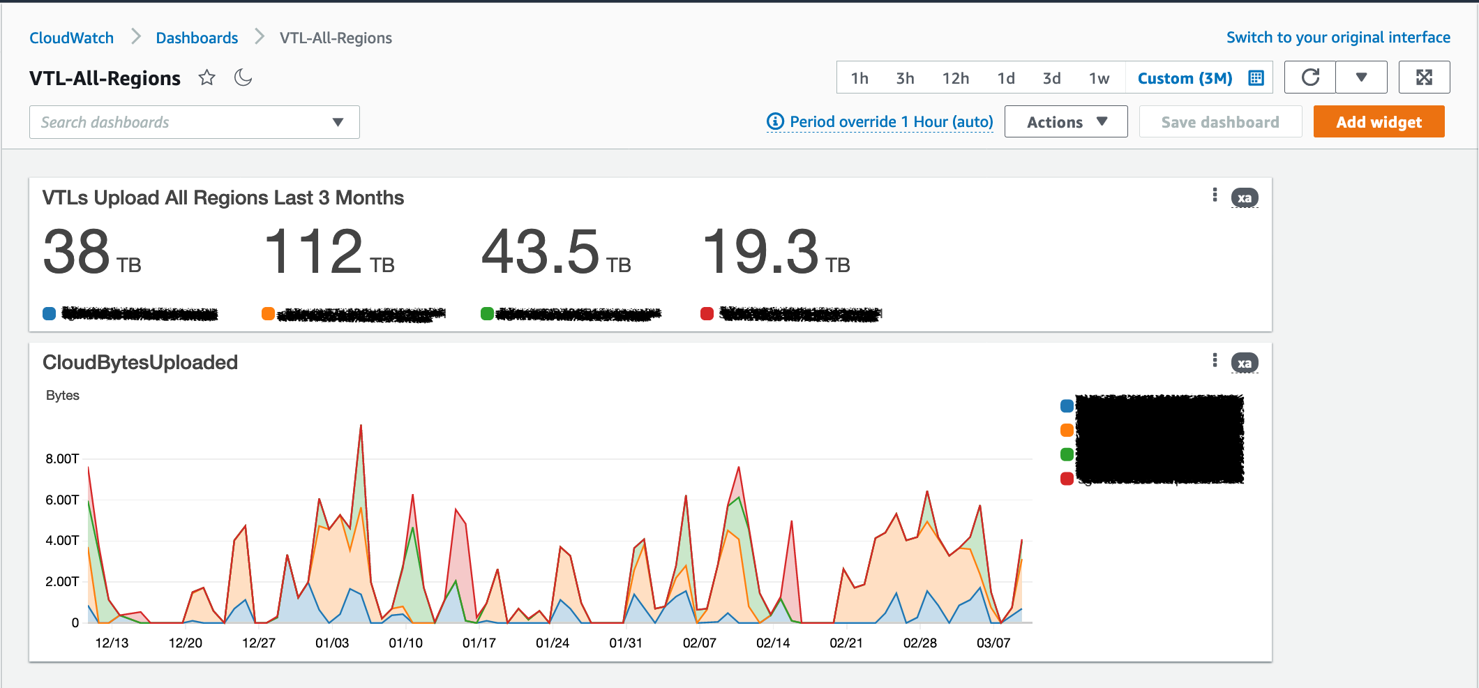Click the red legend dot under 19.3 TB
Screen dimensions: 1479x688
pos(706,314)
